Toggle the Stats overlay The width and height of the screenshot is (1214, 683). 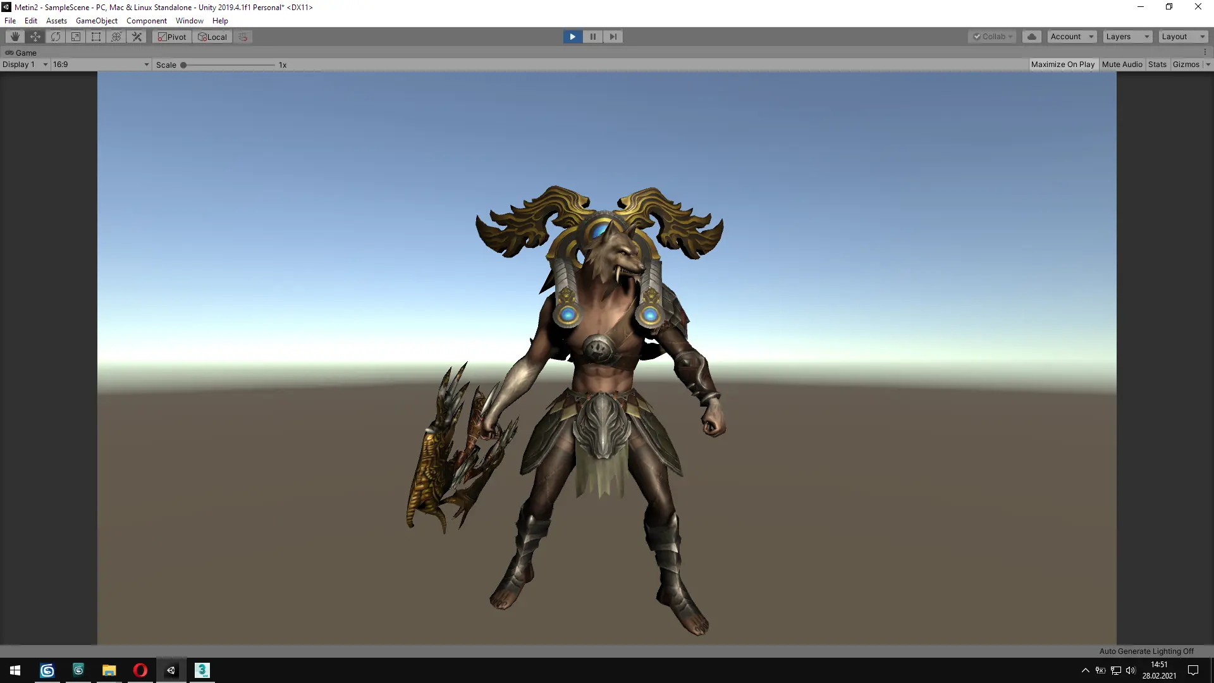(1157, 65)
